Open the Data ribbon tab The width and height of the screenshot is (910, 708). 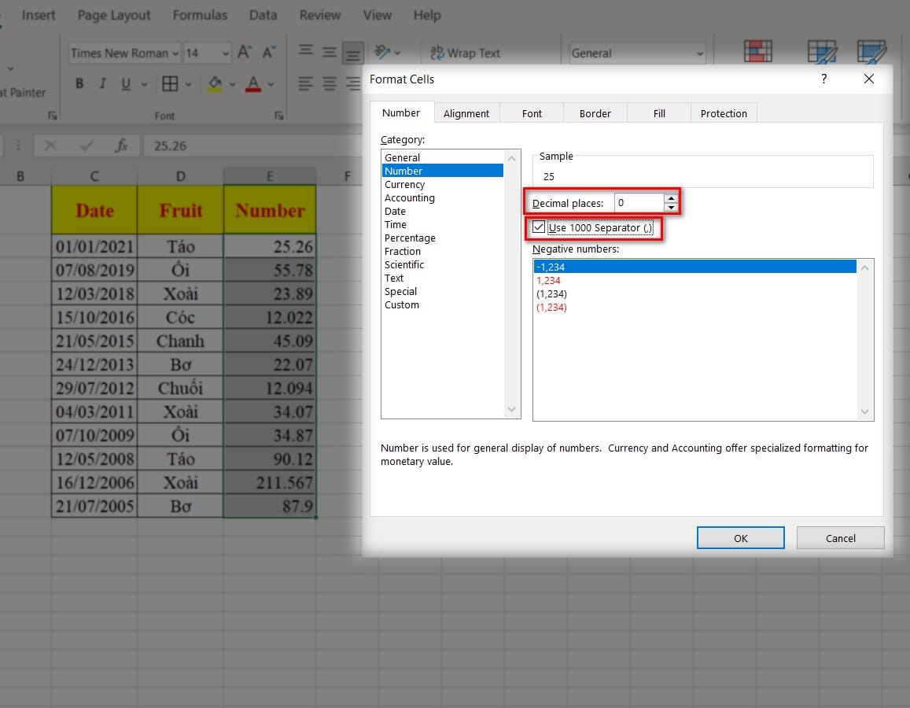pos(263,15)
